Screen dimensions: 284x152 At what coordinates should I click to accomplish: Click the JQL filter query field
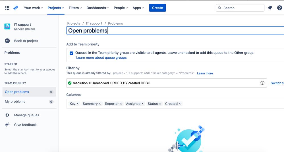(167, 83)
